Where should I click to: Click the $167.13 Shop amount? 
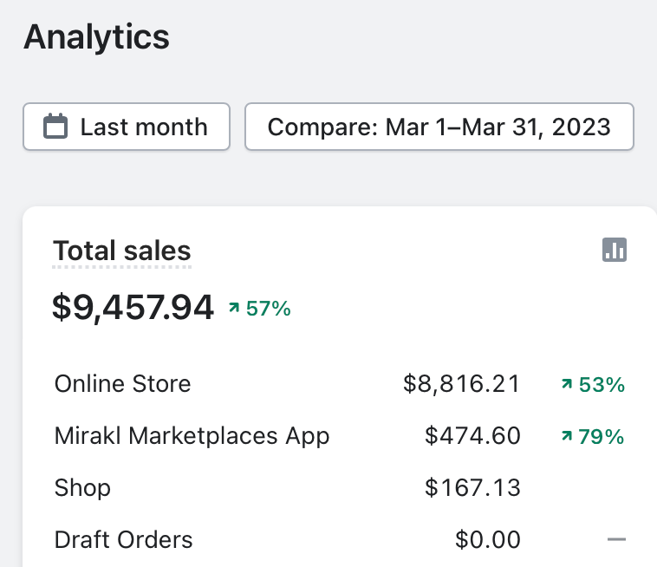point(472,487)
